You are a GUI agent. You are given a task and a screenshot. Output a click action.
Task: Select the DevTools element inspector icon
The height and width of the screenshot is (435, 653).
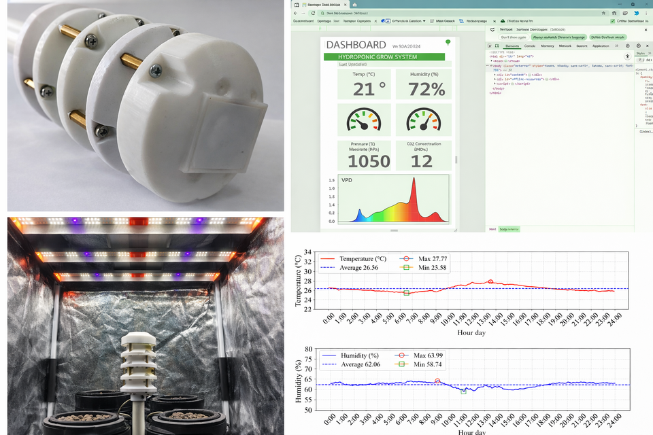point(489,46)
